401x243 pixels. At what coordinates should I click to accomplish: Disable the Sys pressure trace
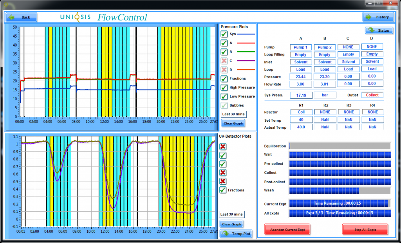[x=224, y=34]
